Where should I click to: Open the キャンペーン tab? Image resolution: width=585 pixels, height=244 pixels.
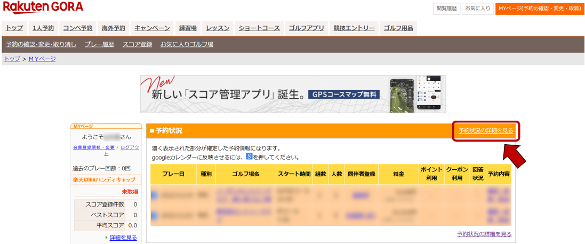point(152,28)
